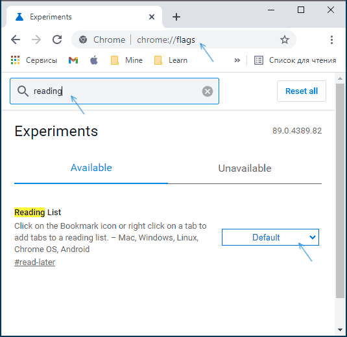Close the Experiments tab
Viewport: 347px width, 337px height.
152,17
